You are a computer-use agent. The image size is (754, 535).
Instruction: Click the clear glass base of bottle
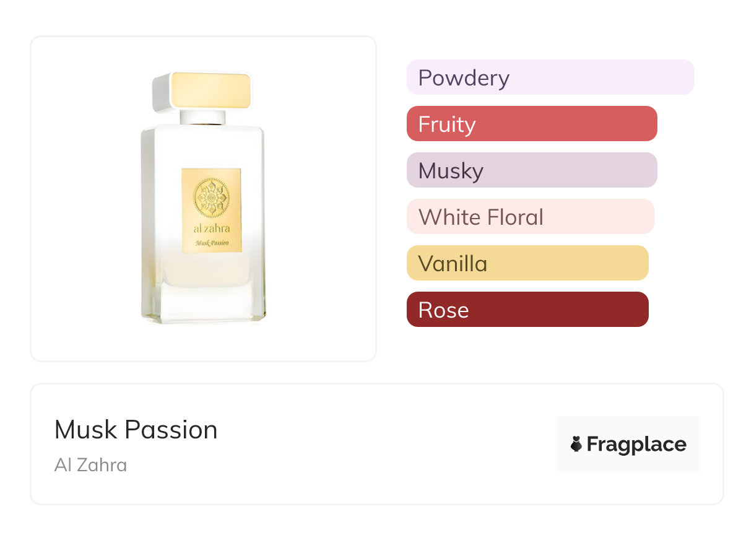coord(204,304)
